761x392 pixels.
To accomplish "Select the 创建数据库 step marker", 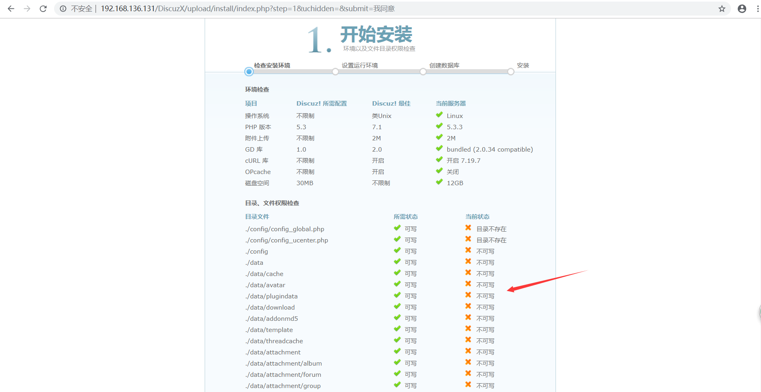I will tap(423, 72).
